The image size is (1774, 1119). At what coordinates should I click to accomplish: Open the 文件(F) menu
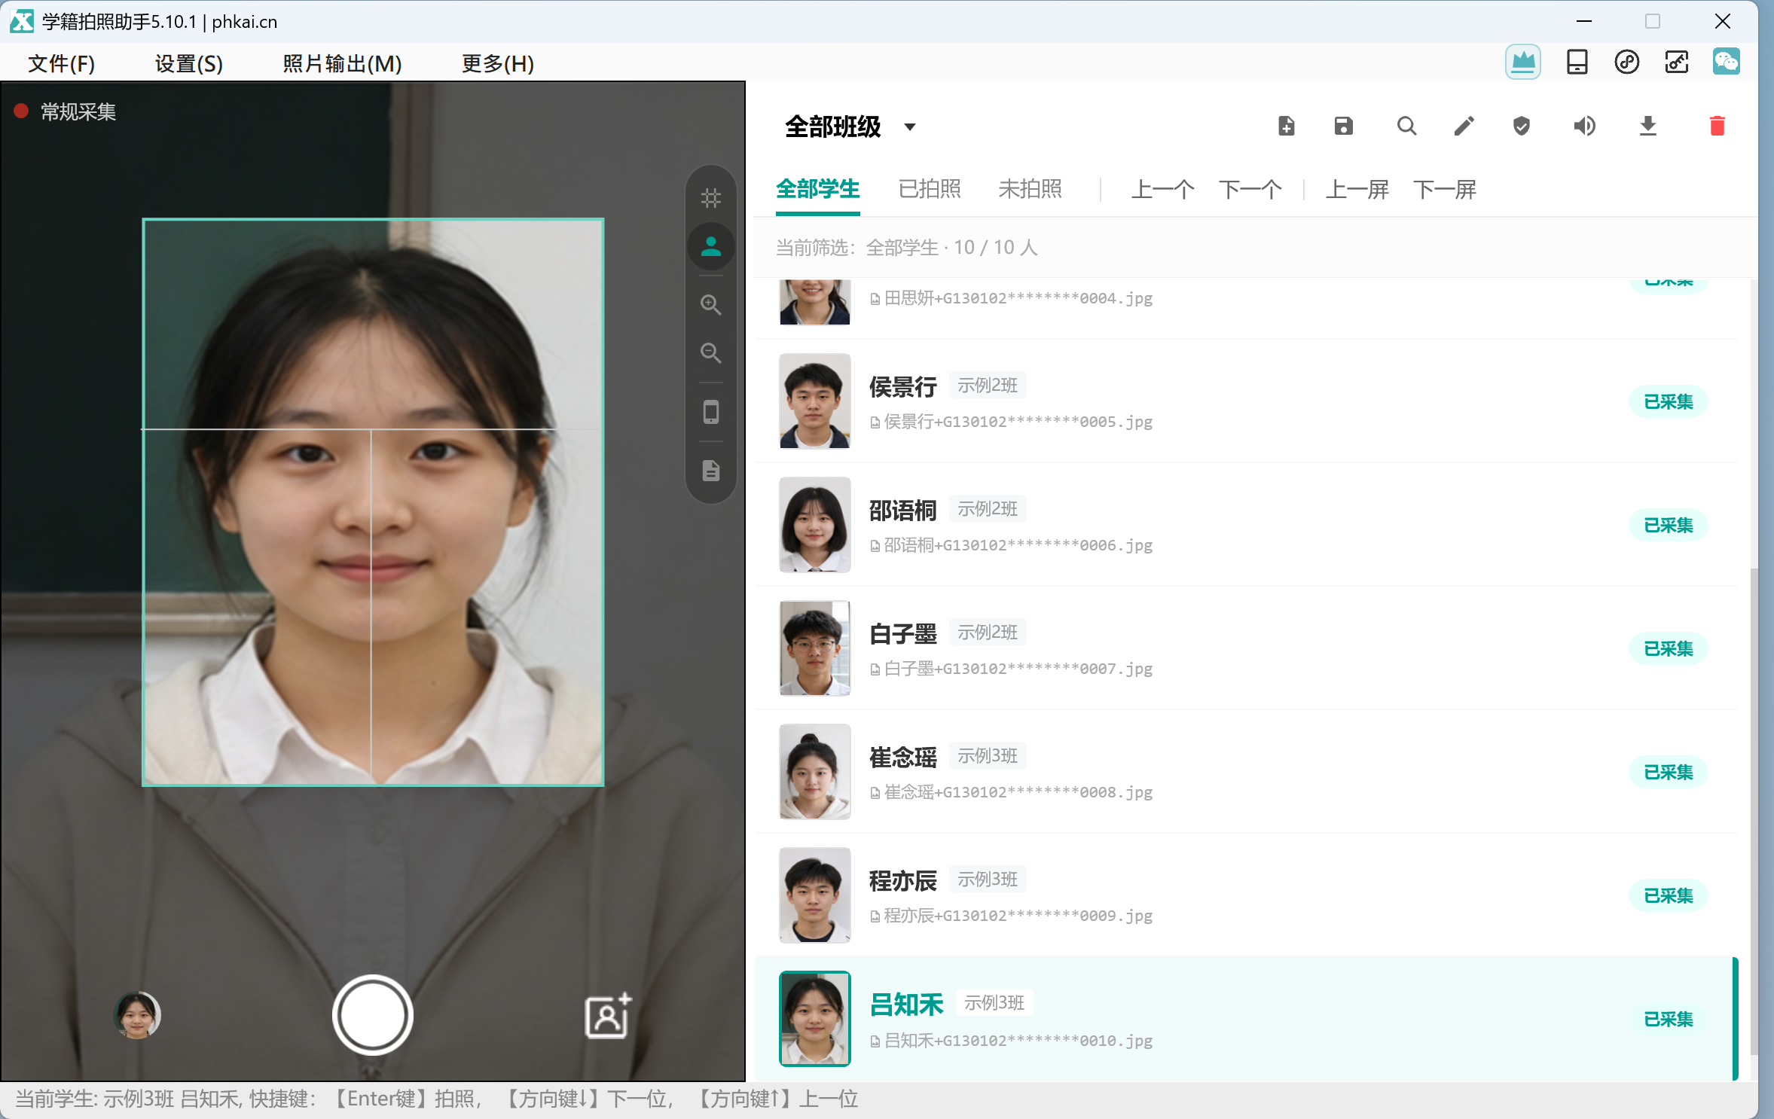click(61, 63)
